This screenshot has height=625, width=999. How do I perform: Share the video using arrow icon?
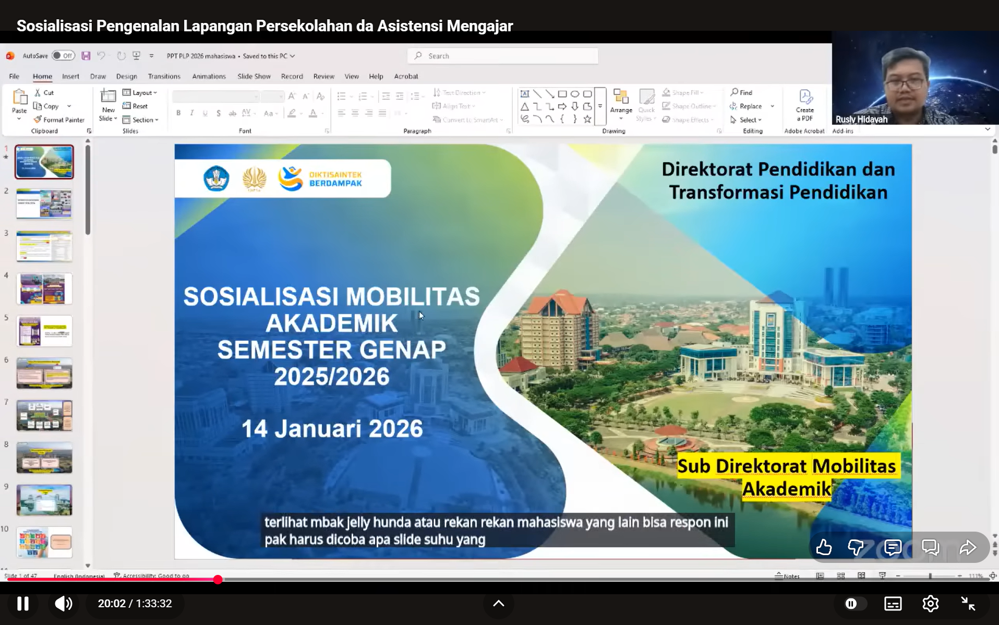(968, 547)
